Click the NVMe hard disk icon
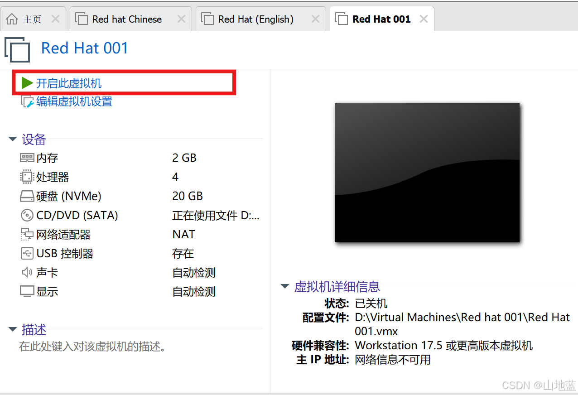The image size is (578, 395). 27,196
